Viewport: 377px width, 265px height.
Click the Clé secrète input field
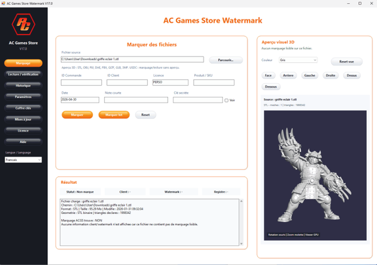pos(198,100)
